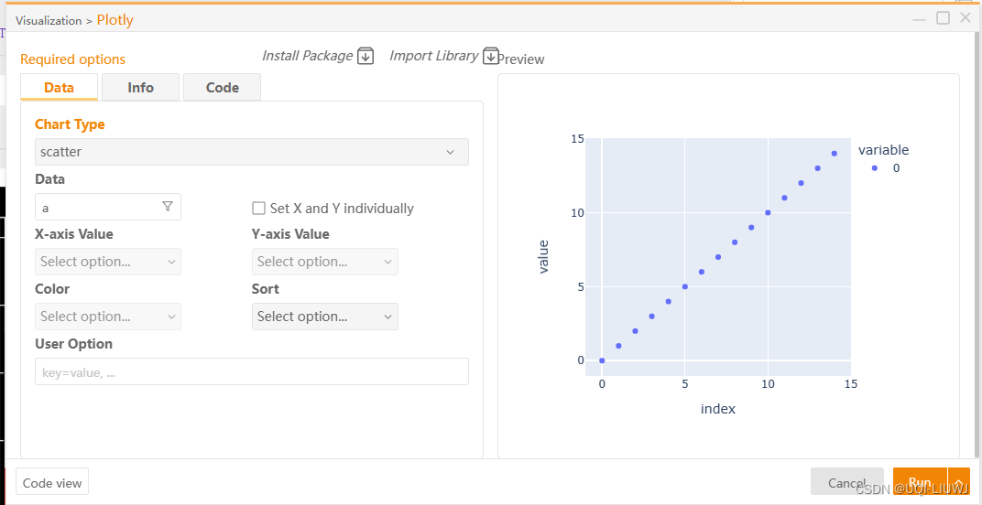The height and width of the screenshot is (505, 982).
Task: Open Code view at bottom left
Action: pos(52,482)
